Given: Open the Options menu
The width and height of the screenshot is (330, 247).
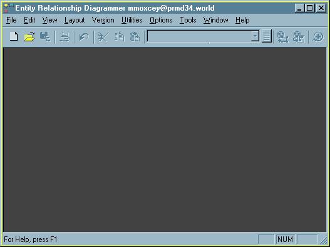Looking at the screenshot, I should pyautogui.click(x=161, y=20).
